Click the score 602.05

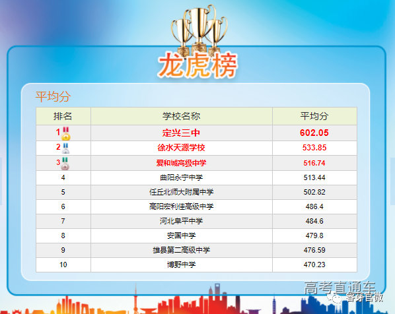[x=314, y=133]
